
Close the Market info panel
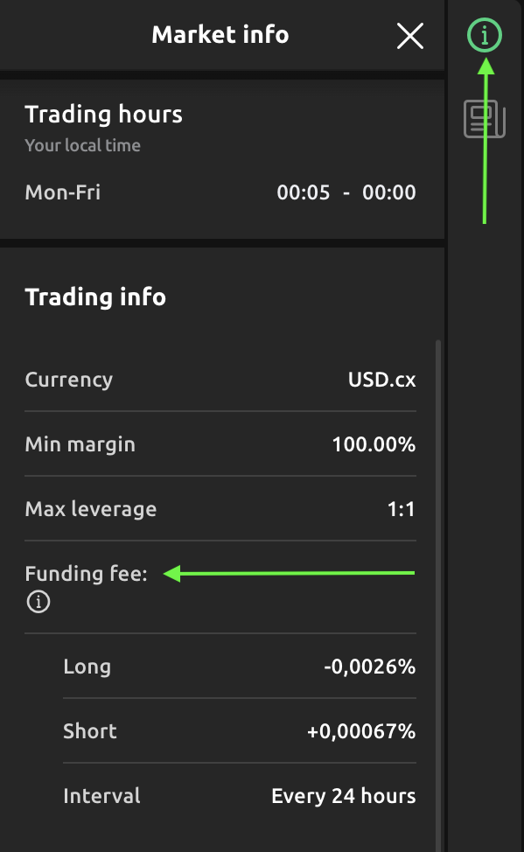pyautogui.click(x=410, y=37)
